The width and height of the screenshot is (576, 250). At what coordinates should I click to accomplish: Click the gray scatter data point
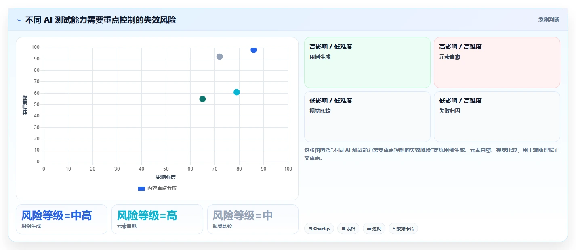219,57
